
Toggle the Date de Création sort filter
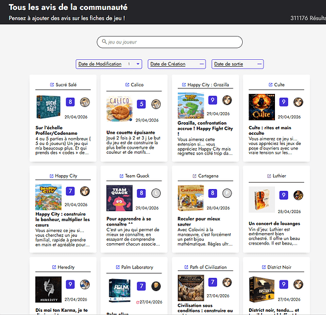[177, 64]
